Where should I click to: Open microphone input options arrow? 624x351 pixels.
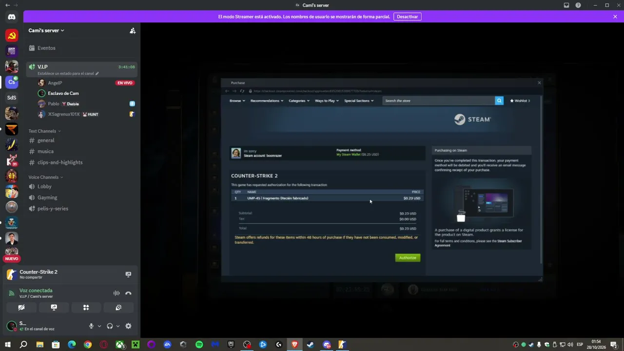99,326
